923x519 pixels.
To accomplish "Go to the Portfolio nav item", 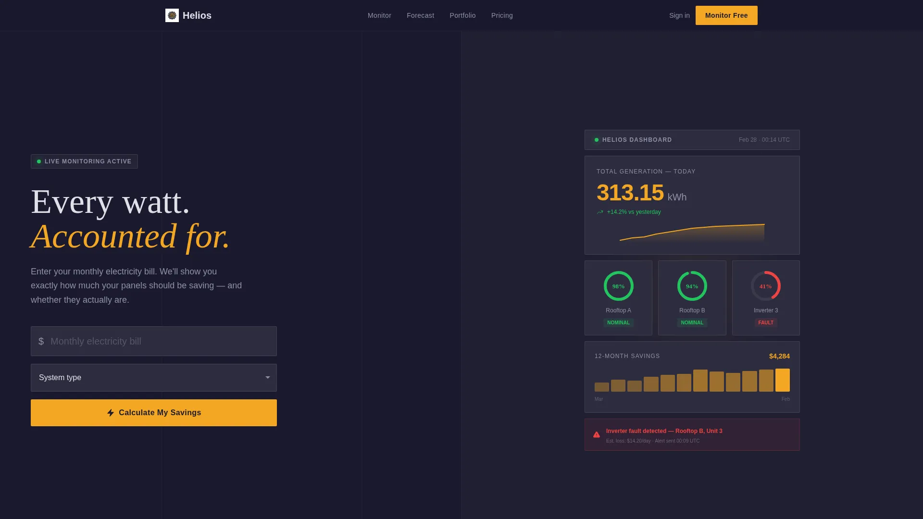I will point(462,15).
